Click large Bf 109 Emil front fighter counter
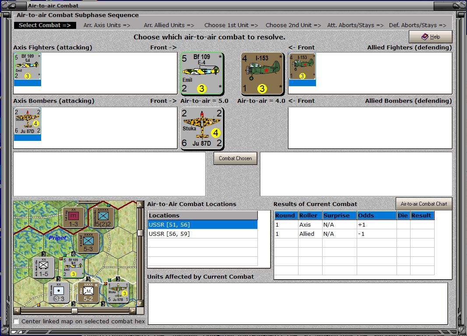Image resolution: width=467 pixels, height=336 pixels. click(x=202, y=73)
